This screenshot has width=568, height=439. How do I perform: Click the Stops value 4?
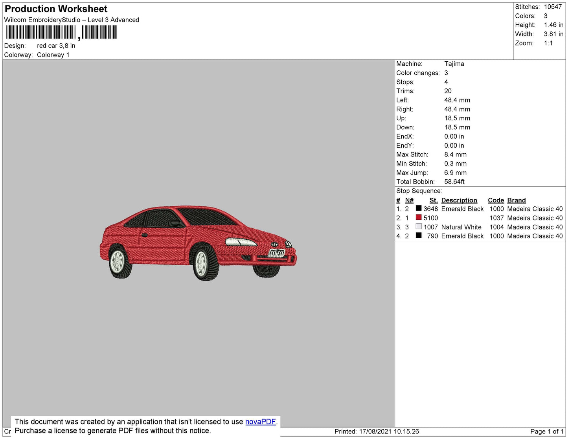click(446, 82)
